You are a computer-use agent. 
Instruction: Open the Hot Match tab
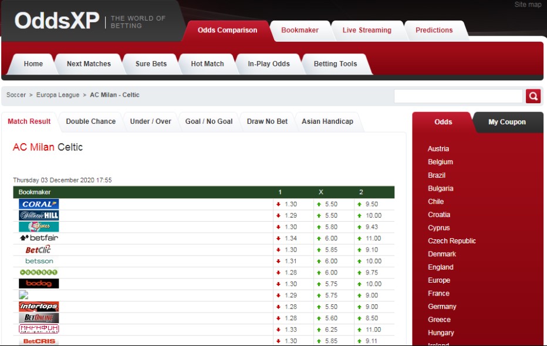(x=207, y=64)
